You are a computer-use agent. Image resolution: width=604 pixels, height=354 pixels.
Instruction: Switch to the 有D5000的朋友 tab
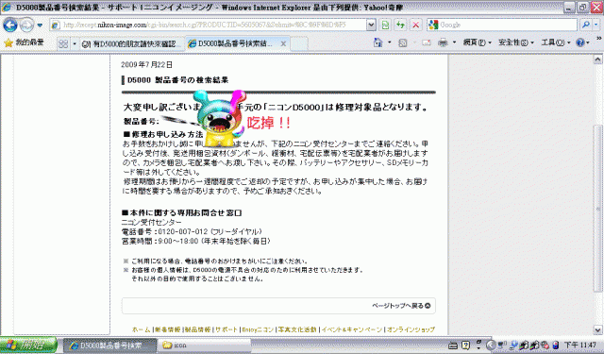pyautogui.click(x=132, y=44)
